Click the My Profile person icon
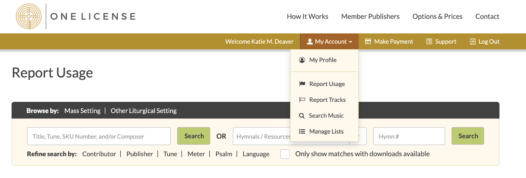The height and width of the screenshot is (178, 526). tap(302, 60)
